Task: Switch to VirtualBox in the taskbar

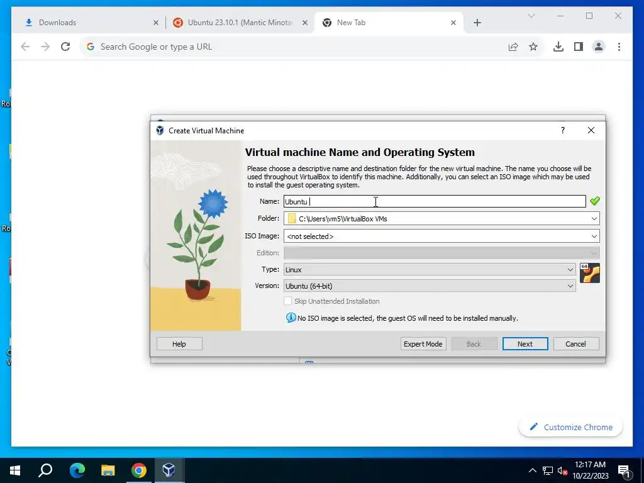Action: (169, 470)
